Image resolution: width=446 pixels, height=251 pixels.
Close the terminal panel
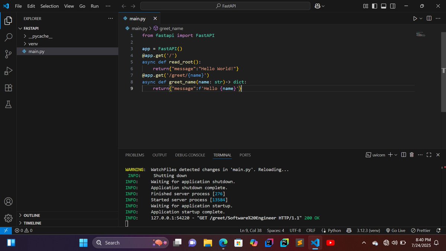click(x=438, y=155)
